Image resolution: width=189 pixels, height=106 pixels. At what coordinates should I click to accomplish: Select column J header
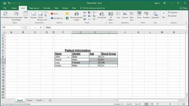point(125,32)
